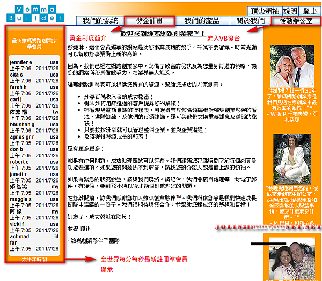Open the 說明 help button

[x=290, y=11]
